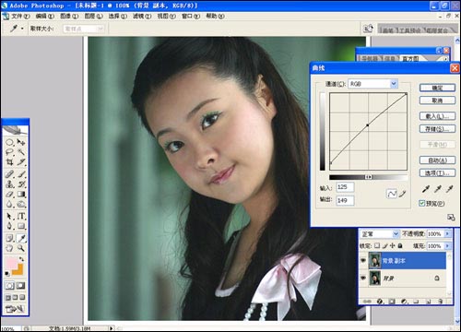461x332 pixels.
Task: Swap foreground and background colors
Action: click(21, 259)
